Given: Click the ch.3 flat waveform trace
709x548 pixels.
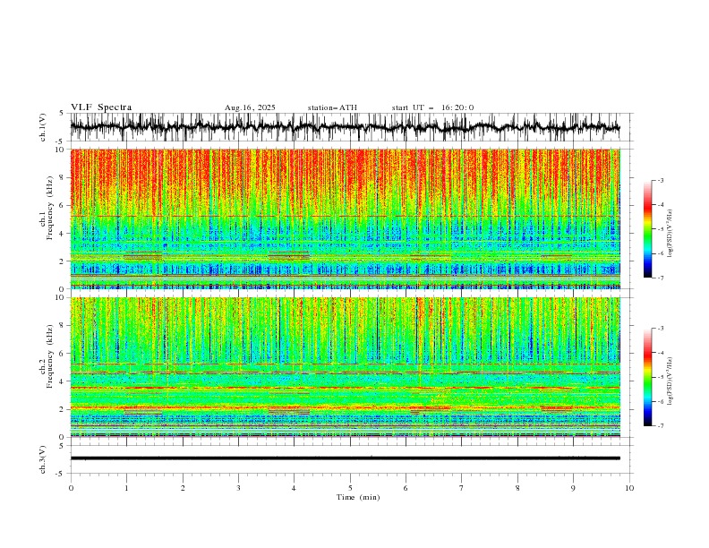Looking at the screenshot, I should 345,458.
